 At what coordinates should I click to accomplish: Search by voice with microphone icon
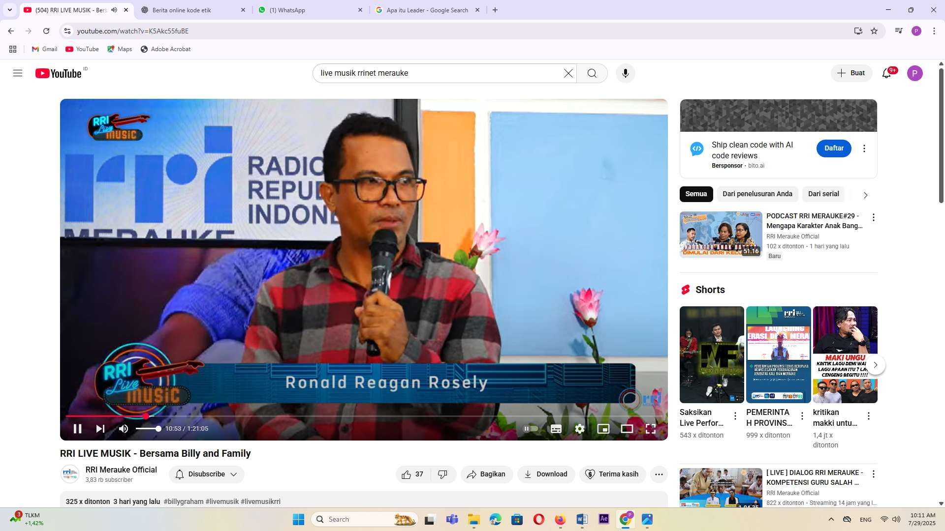(625, 73)
